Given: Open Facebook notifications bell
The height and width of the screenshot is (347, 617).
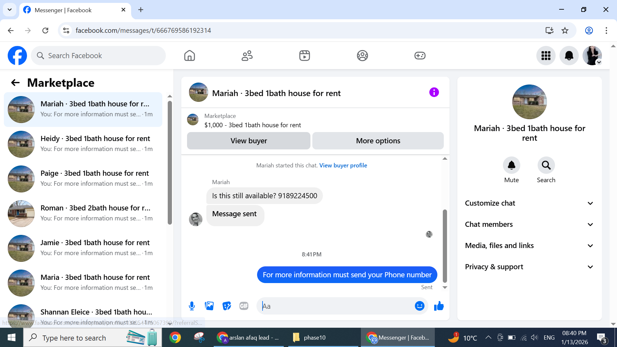Looking at the screenshot, I should tap(569, 56).
